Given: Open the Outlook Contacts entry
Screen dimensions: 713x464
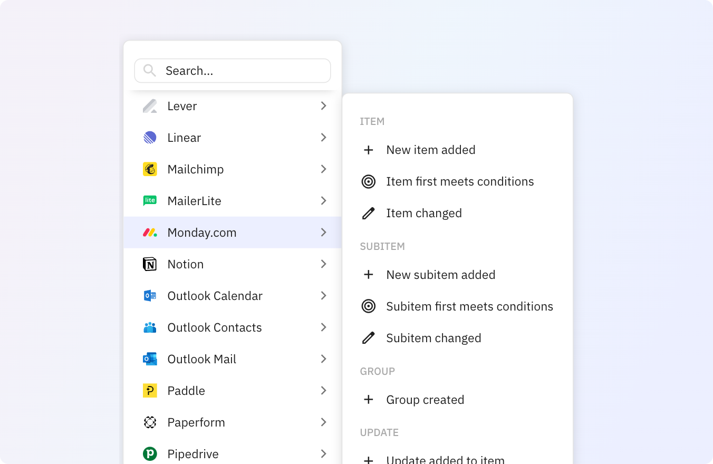Looking at the screenshot, I should pos(233,327).
